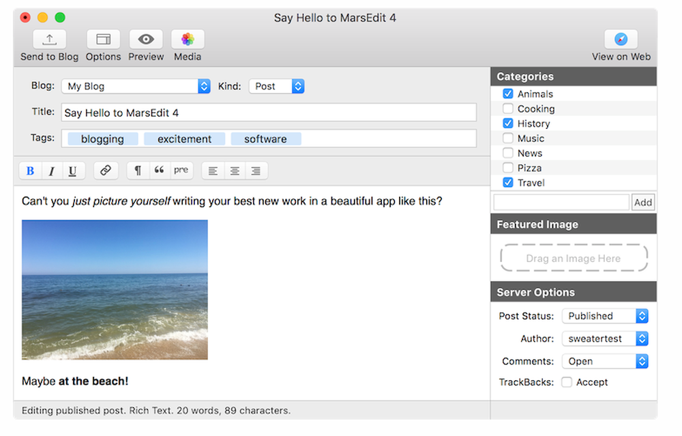Click the View on Web Safari icon
This screenshot has height=436, width=682.
click(621, 40)
